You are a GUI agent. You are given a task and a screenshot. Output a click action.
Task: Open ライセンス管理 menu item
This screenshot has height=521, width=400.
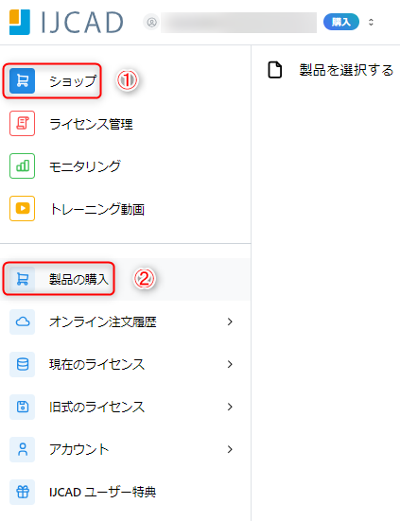point(91,124)
